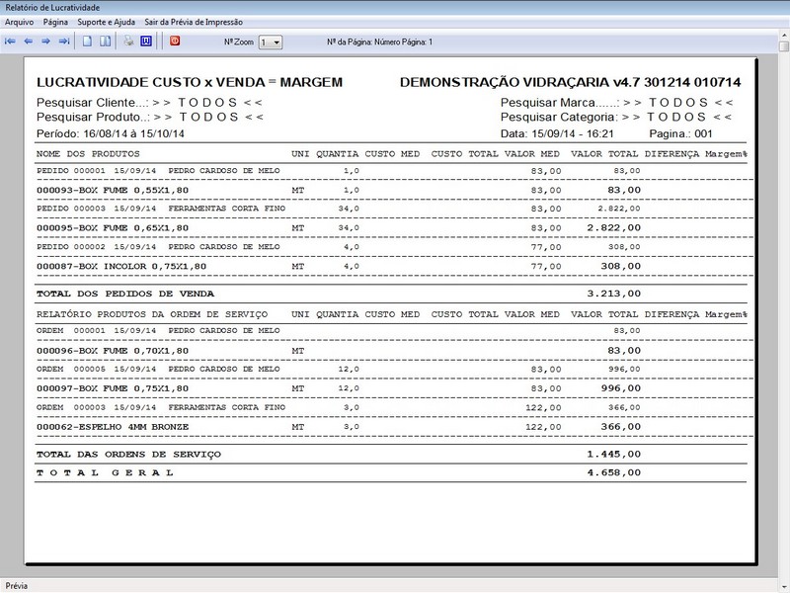
Task: Click the next page arrow
Action: [45, 42]
